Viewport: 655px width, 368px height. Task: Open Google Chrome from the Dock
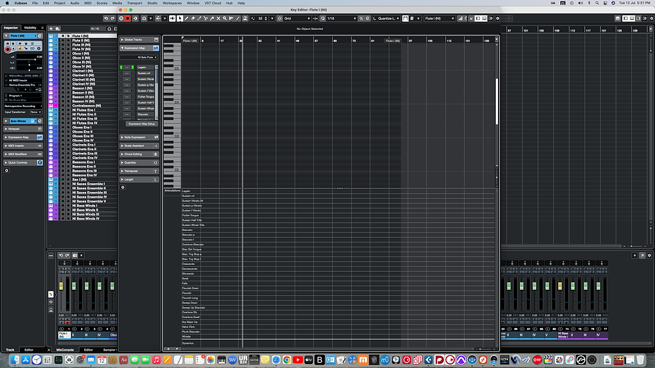click(287, 360)
